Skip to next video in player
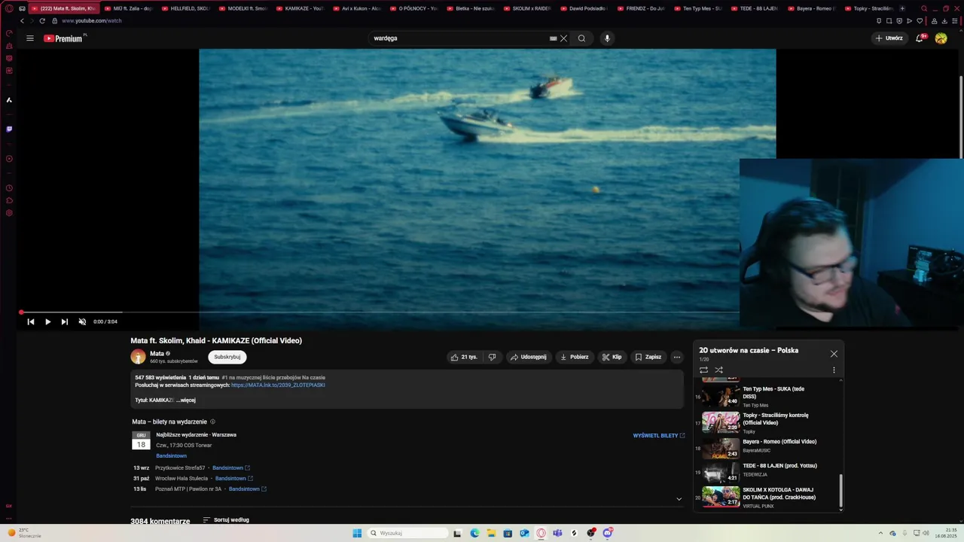Image resolution: width=964 pixels, height=542 pixels. 65,321
